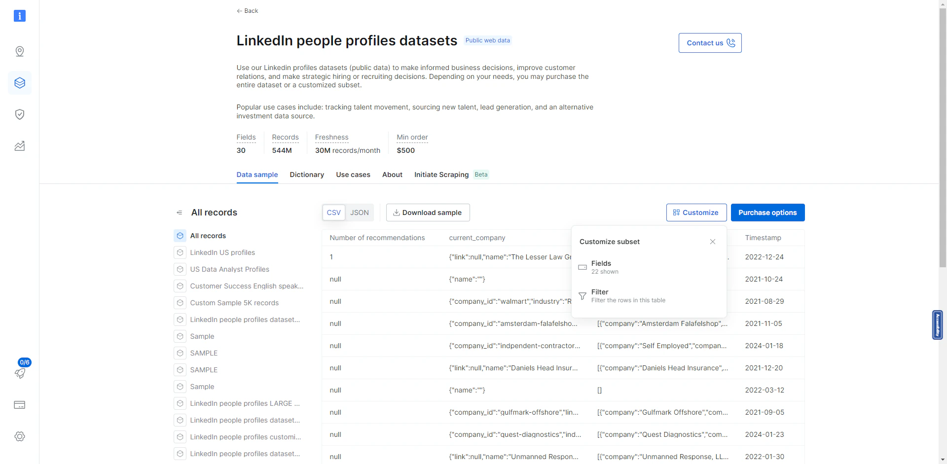The image size is (947, 464).
Task: Click the Filter funnel icon
Action: [x=583, y=296]
